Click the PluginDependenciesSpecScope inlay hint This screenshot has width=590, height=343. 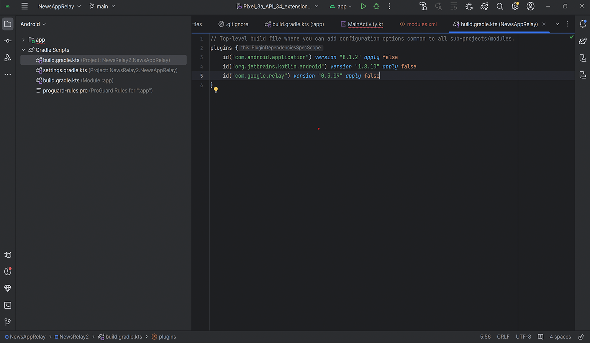281,48
